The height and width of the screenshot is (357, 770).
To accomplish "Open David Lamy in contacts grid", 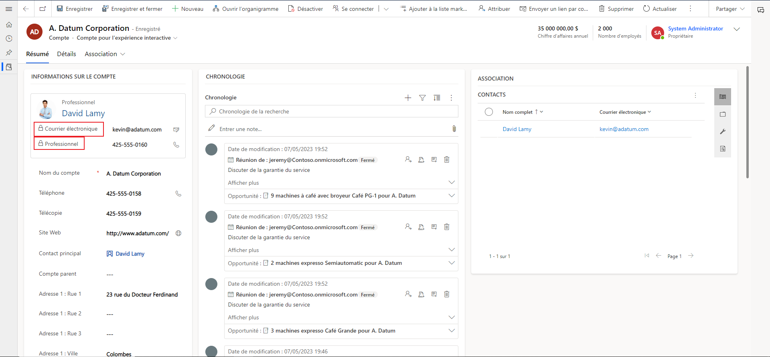I will pos(517,129).
